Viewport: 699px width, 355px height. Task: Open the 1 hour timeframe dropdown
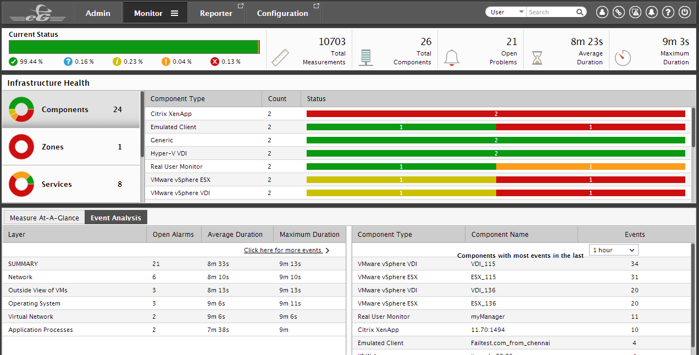pos(613,250)
